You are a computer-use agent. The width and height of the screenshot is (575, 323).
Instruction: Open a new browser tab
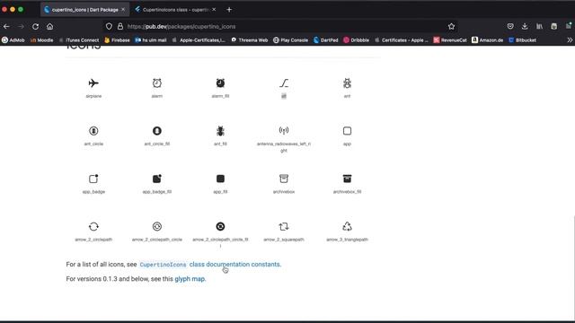point(229,10)
